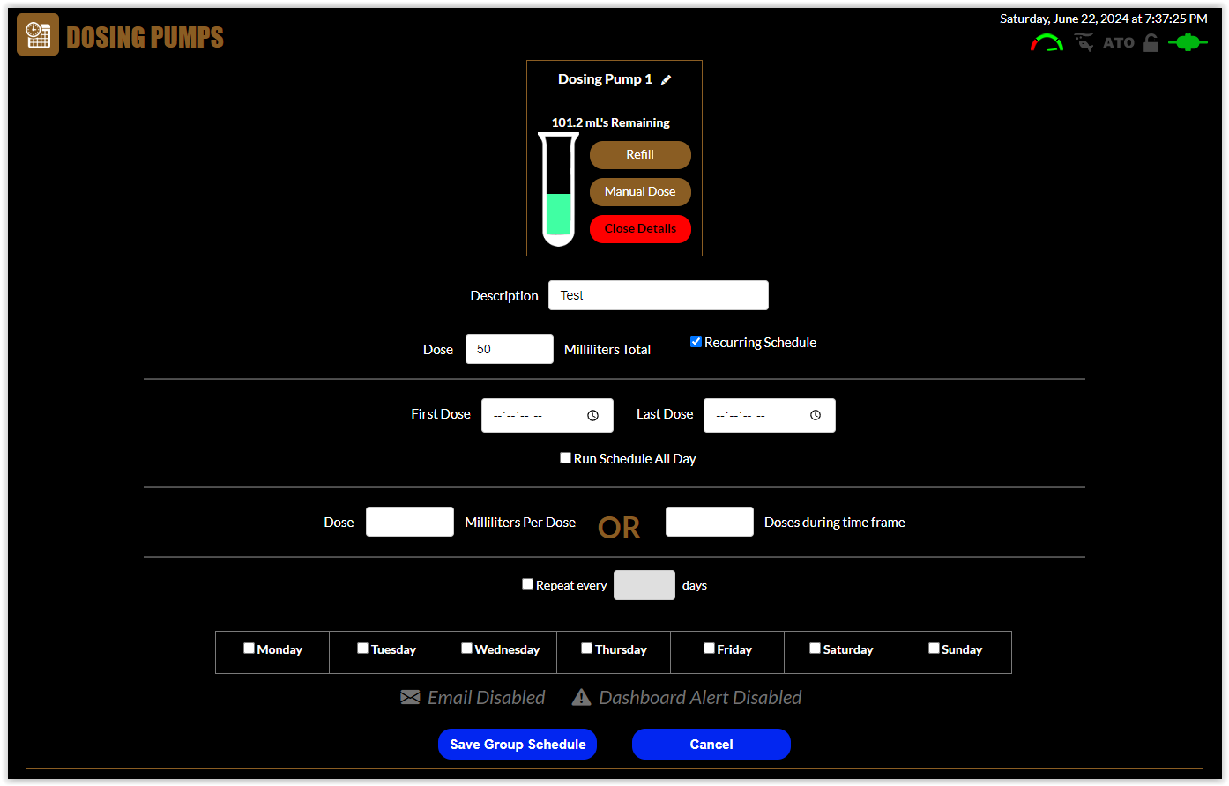Click the unlocked padlock icon
1229x786 pixels.
pyautogui.click(x=1151, y=42)
